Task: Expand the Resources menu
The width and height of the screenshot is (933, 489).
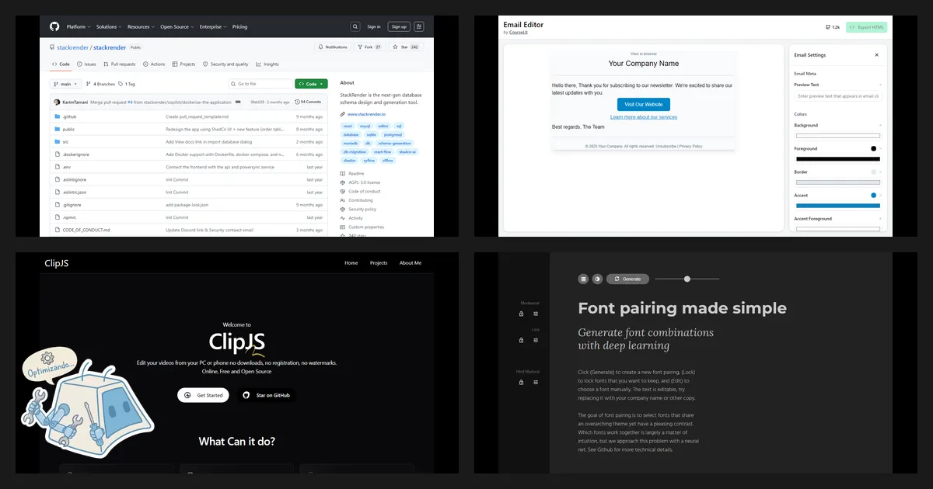Action: click(141, 26)
